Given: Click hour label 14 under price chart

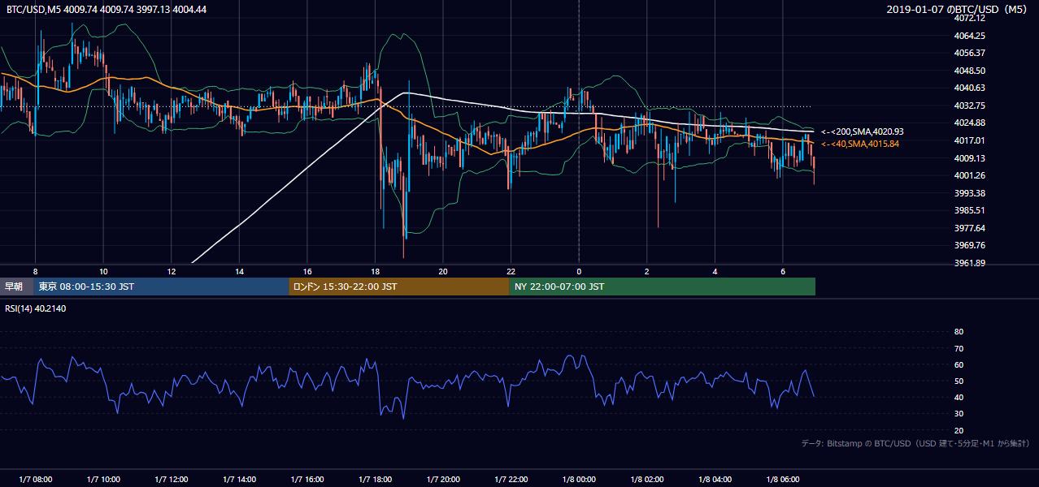Looking at the screenshot, I should 239,271.
